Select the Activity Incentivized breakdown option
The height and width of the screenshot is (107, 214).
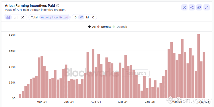pyautogui.click(x=55, y=17)
